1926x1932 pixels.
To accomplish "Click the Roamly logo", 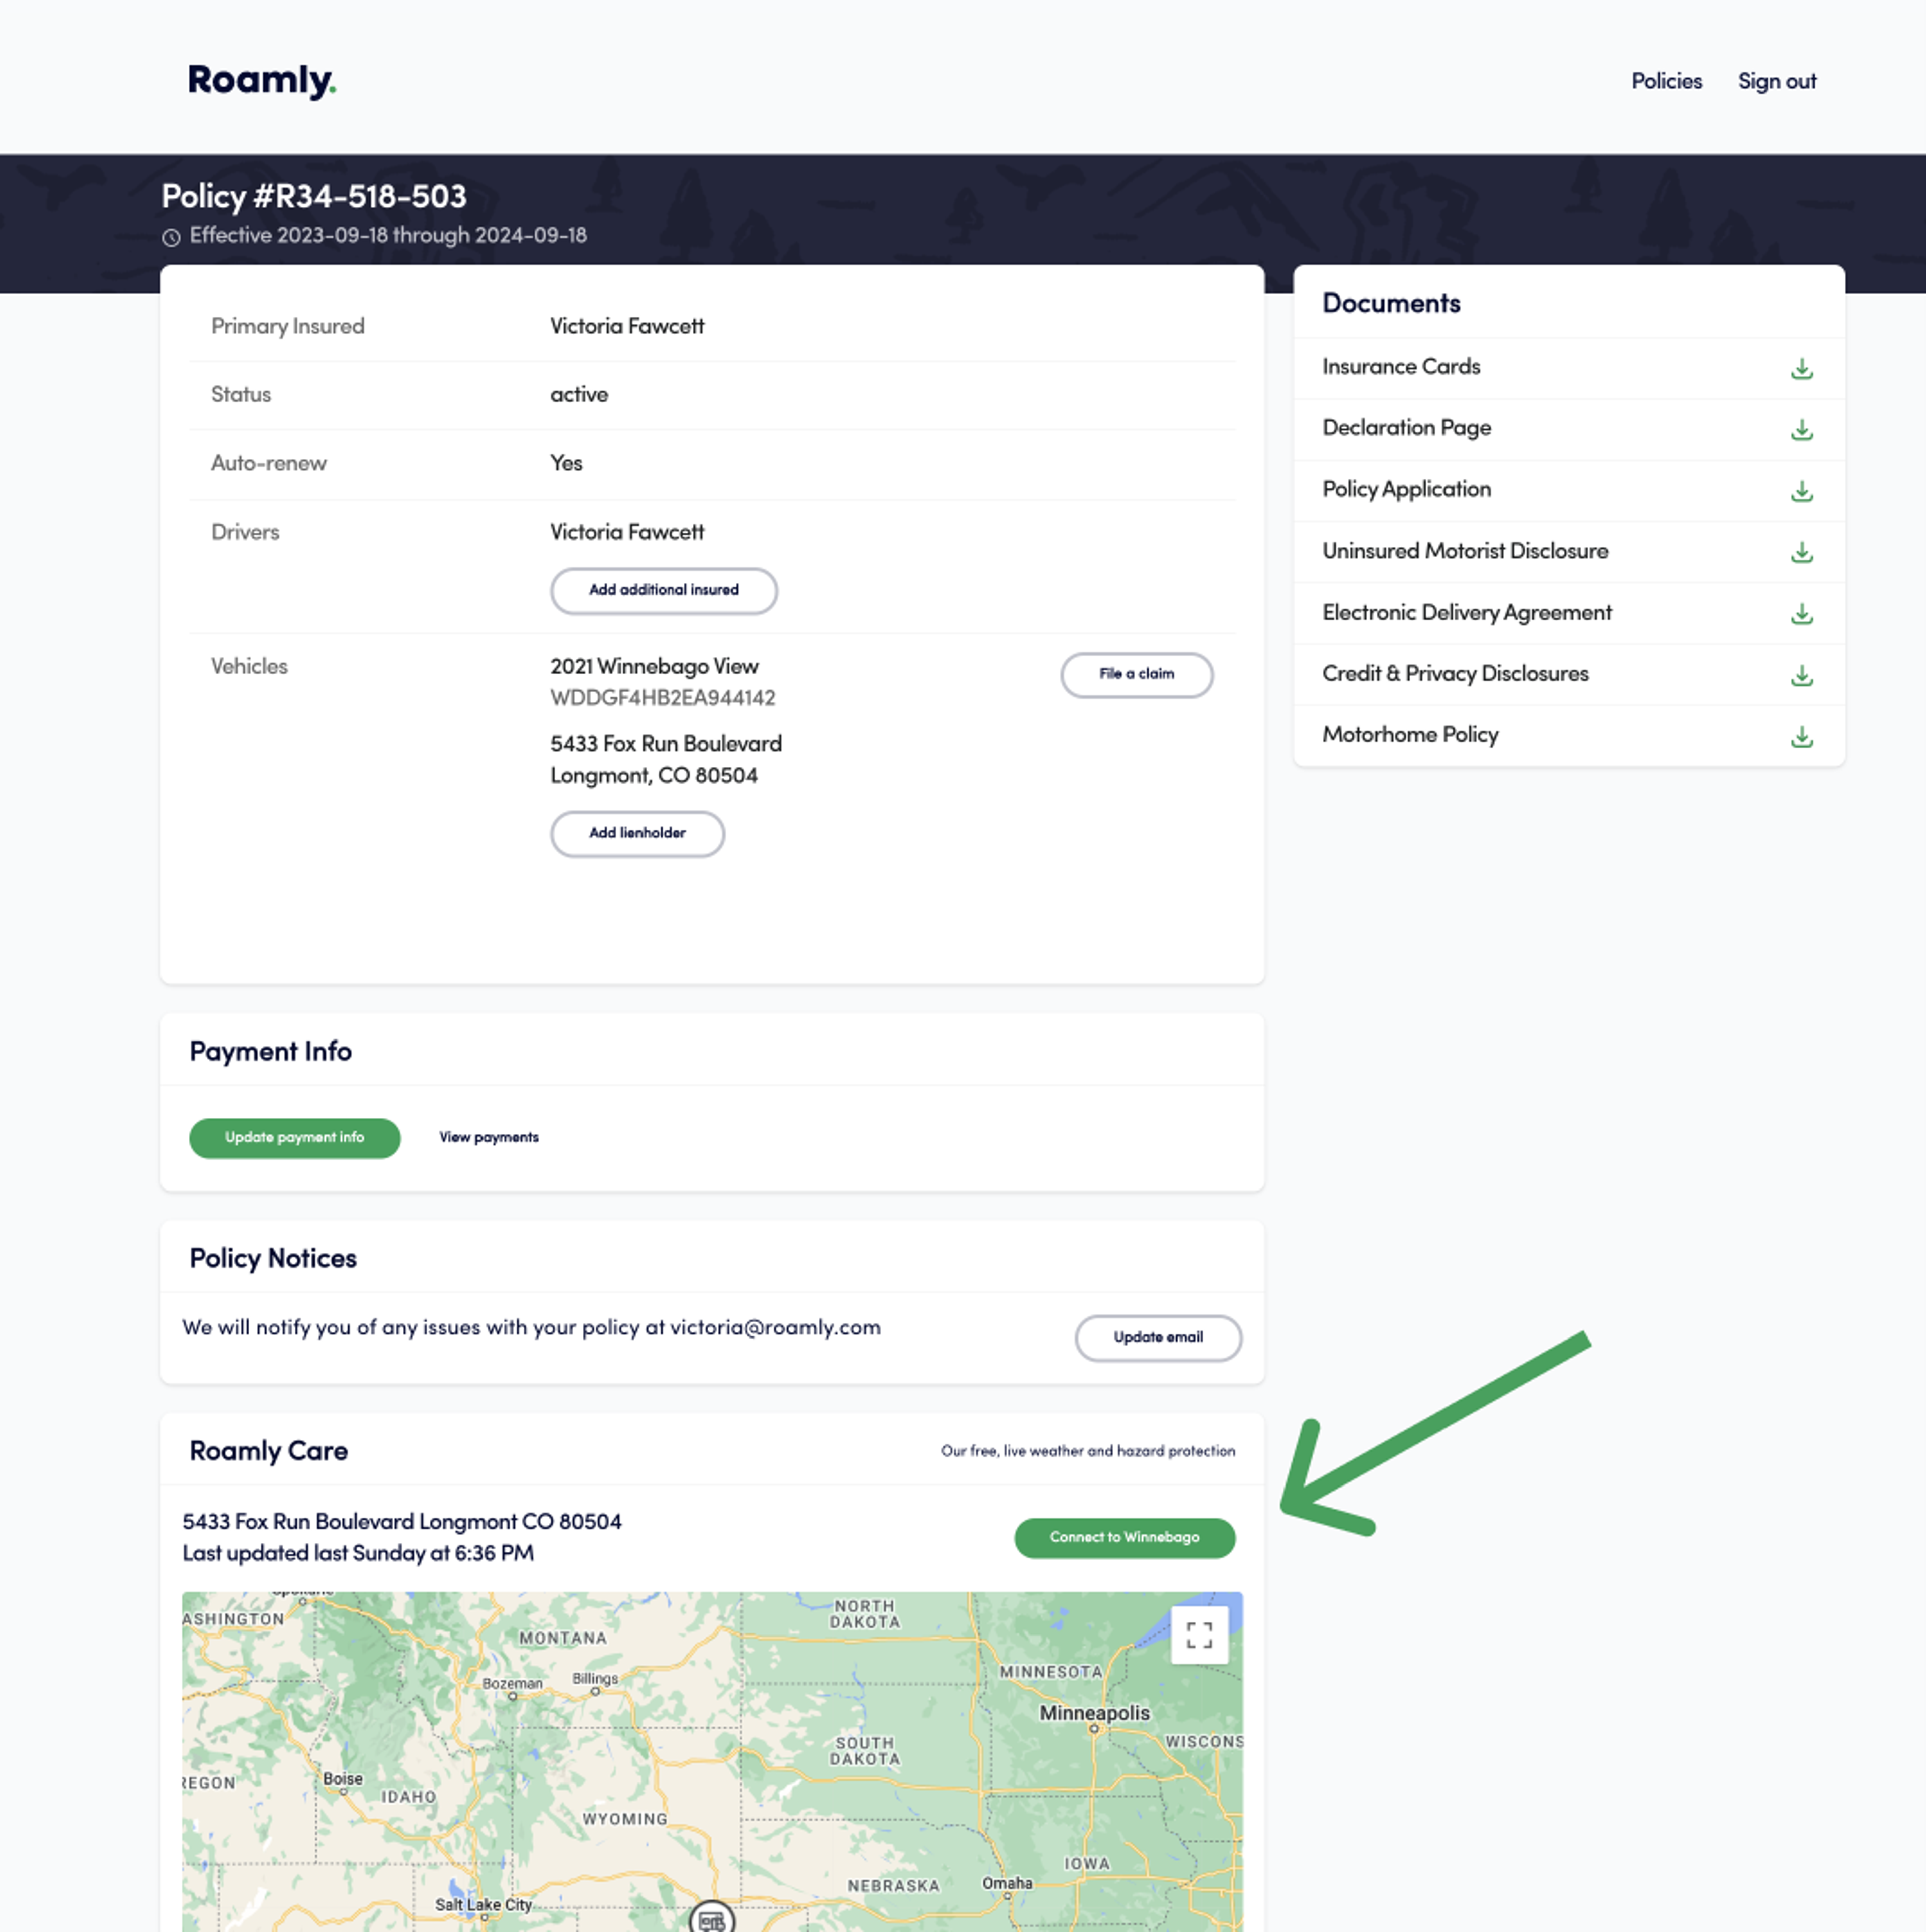I will [x=261, y=80].
